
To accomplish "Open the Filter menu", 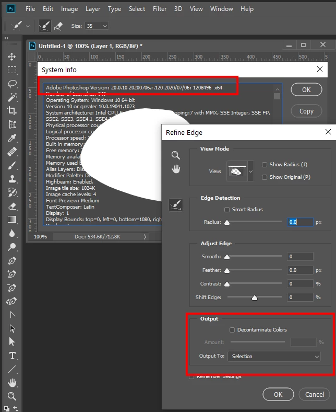I will pos(160,9).
